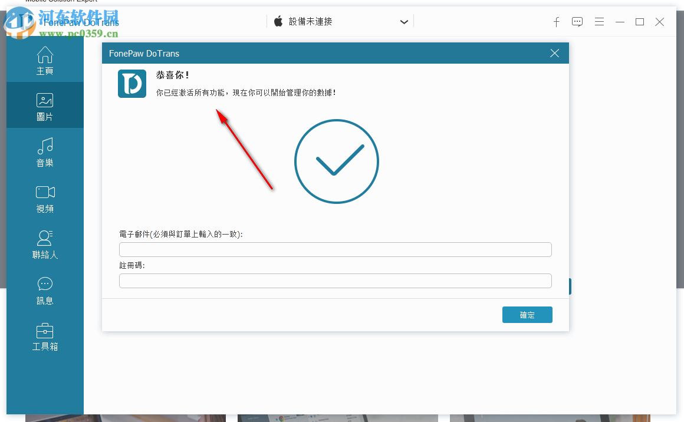Open the Facebook share icon
684x422 pixels.
tap(556, 22)
